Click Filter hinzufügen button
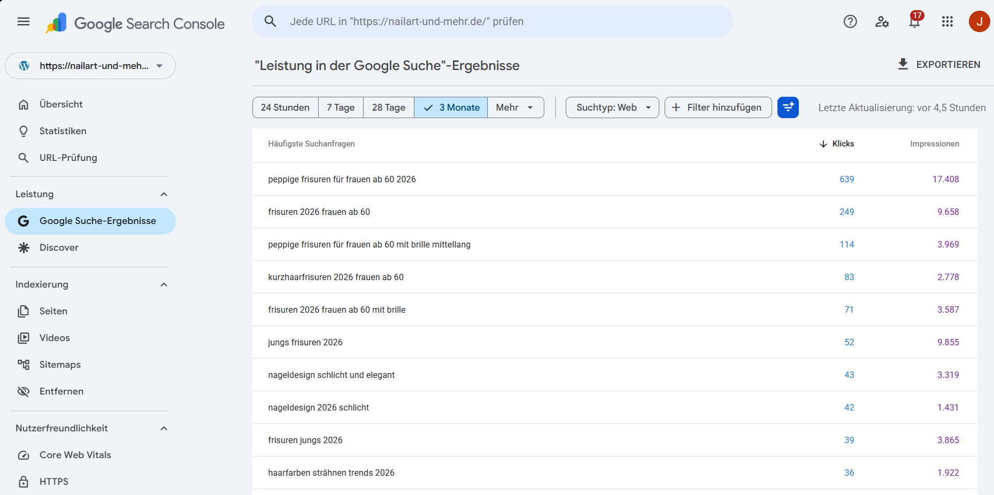The image size is (994, 495). 718,107
